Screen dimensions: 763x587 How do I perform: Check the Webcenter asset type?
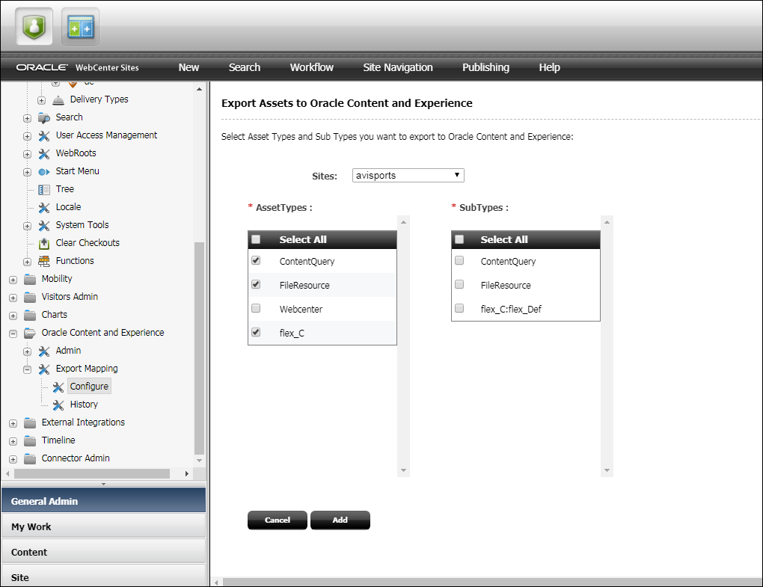click(256, 308)
